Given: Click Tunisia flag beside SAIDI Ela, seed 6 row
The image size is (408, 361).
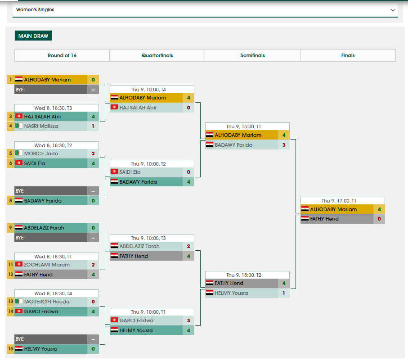Looking at the screenshot, I should [x=19, y=163].
